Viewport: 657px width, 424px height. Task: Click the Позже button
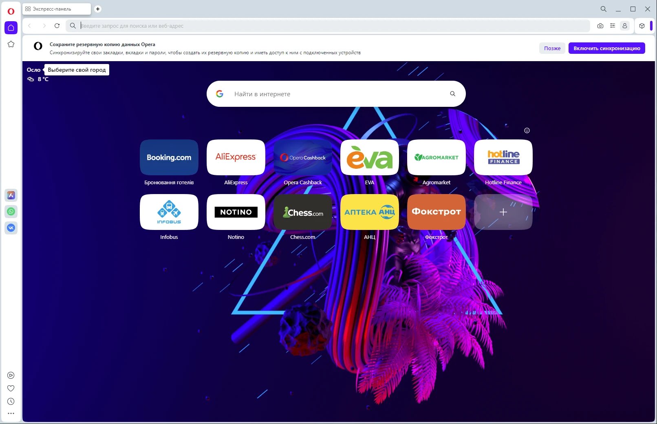click(x=552, y=48)
